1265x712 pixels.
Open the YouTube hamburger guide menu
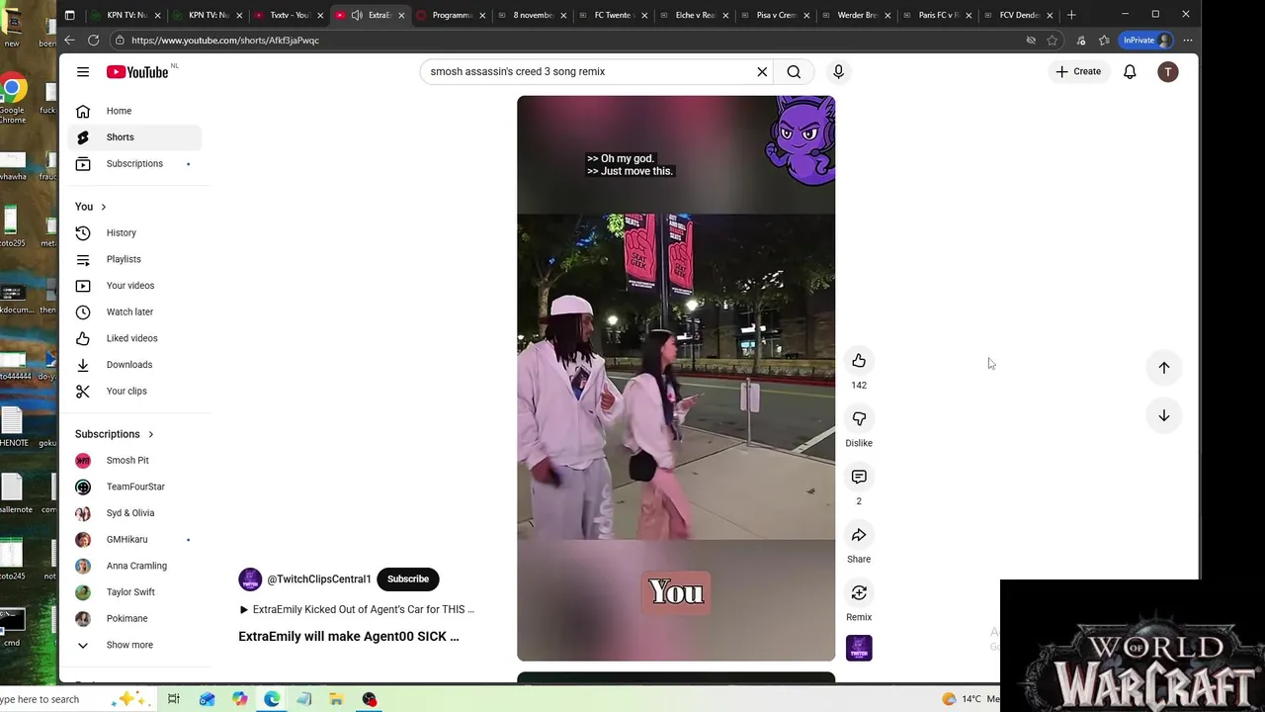pos(83,71)
